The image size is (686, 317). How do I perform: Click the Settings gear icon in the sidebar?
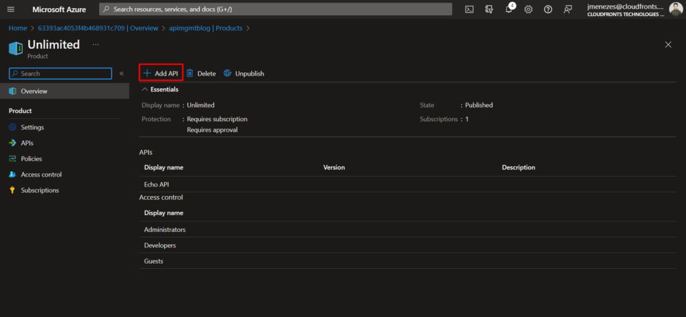12,128
